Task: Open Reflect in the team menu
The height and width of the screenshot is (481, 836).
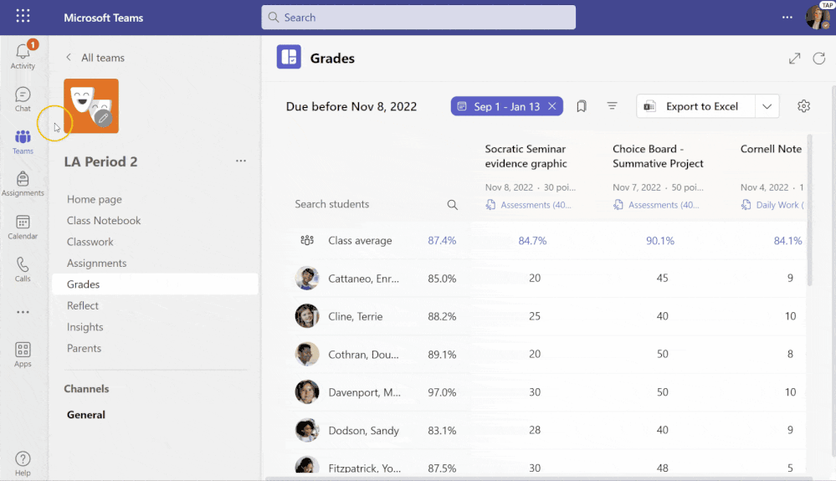Action: coord(82,306)
